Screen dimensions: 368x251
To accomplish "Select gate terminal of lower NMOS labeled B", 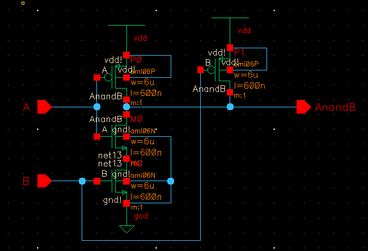I will pyautogui.click(x=97, y=181).
